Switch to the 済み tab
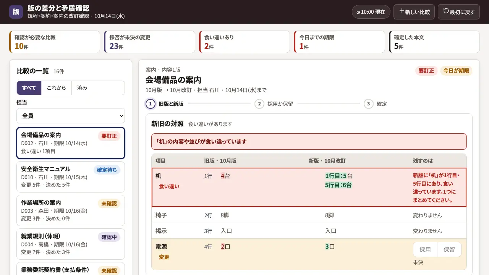 coord(82,88)
